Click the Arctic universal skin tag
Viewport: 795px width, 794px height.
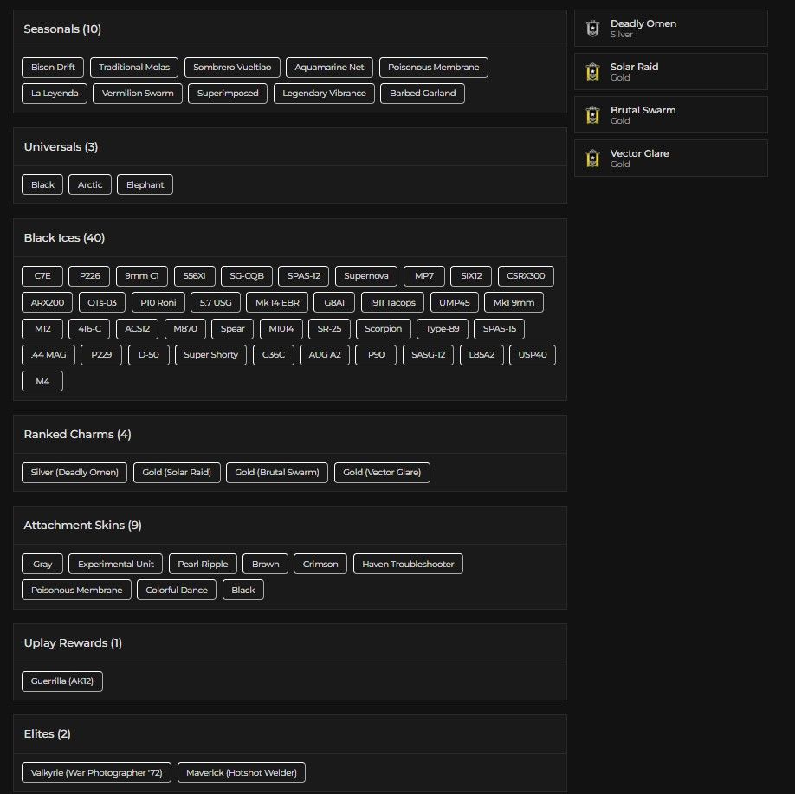[90, 185]
